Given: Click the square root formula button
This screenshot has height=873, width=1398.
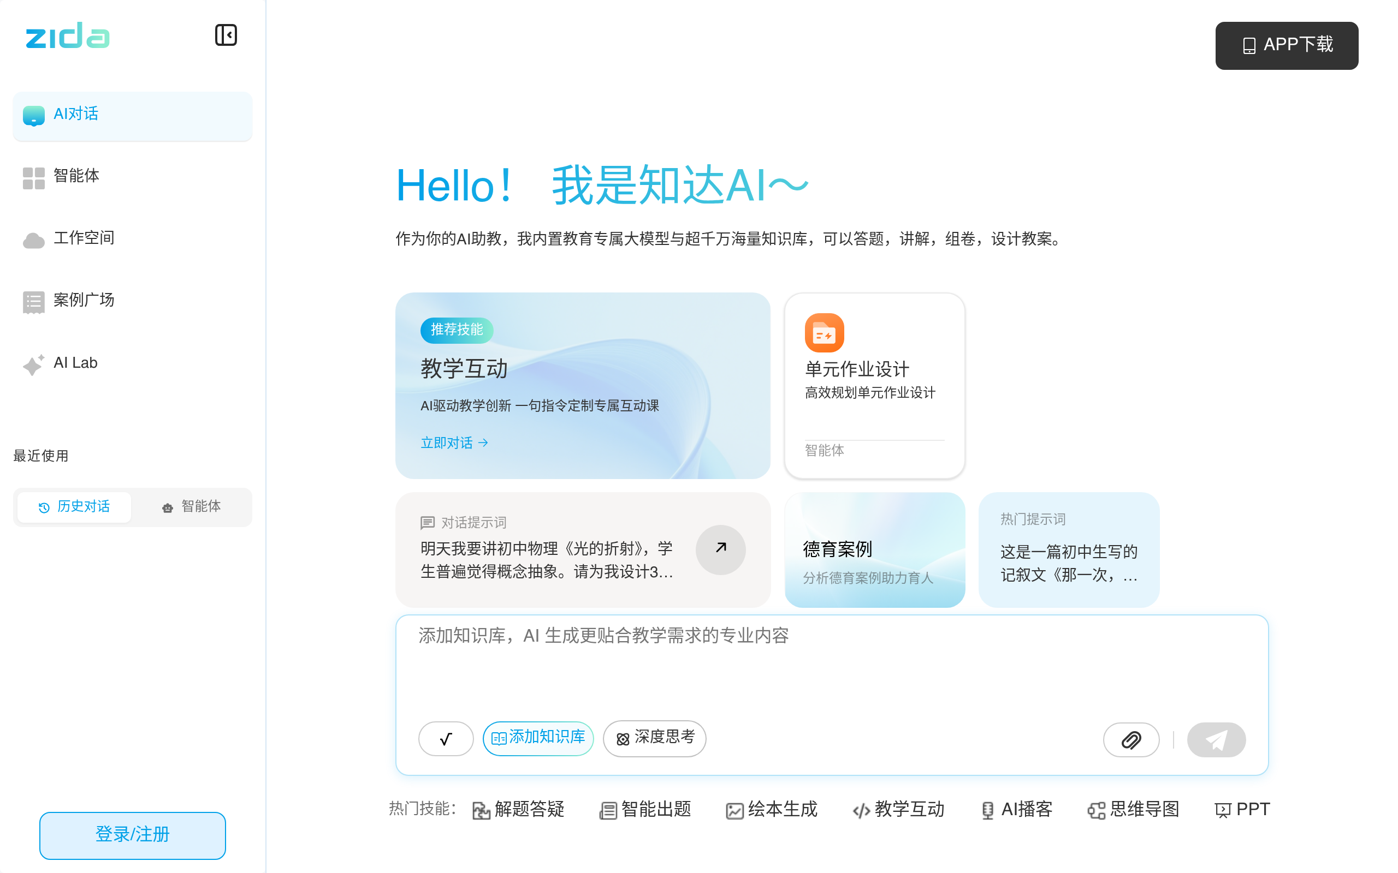Looking at the screenshot, I should [446, 739].
